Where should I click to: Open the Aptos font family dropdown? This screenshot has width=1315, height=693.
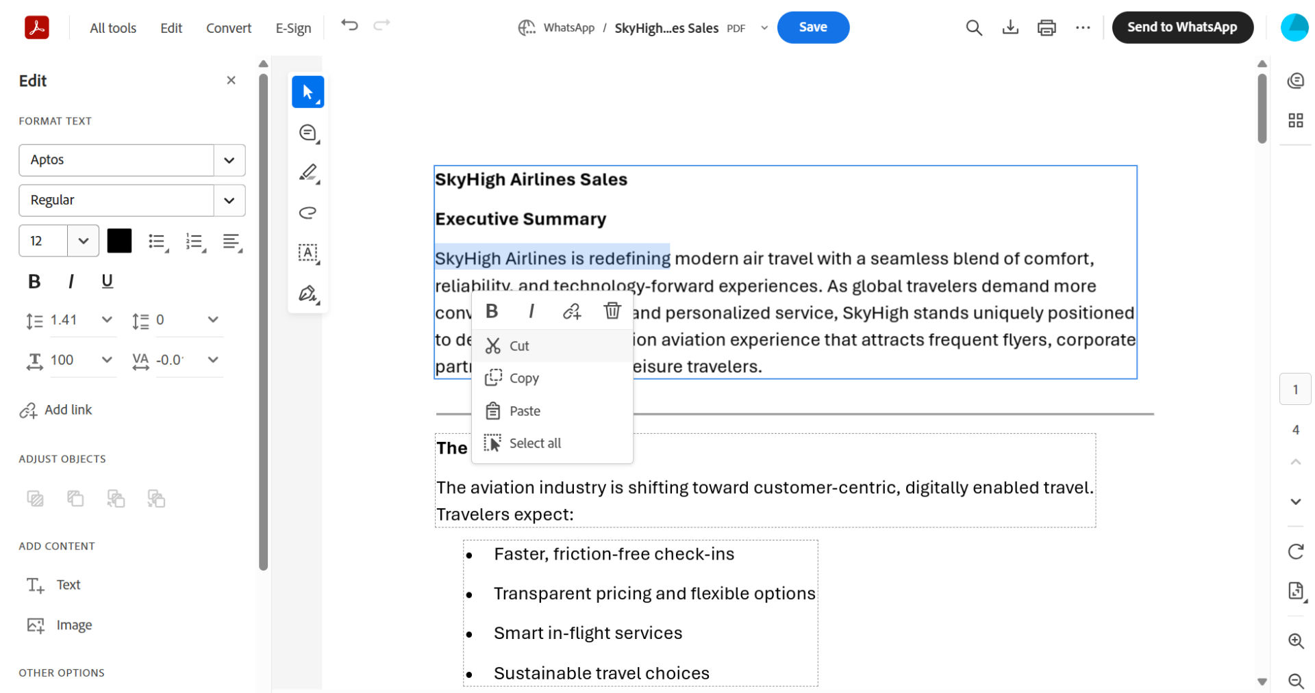pos(229,159)
